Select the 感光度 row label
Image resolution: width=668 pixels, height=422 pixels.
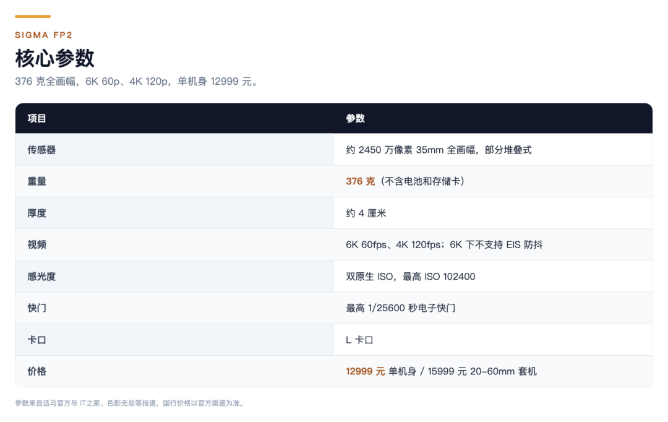(41, 277)
